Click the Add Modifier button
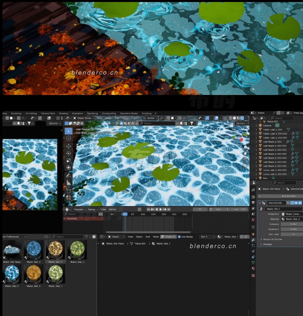This screenshot has width=303, height=316. point(281,196)
